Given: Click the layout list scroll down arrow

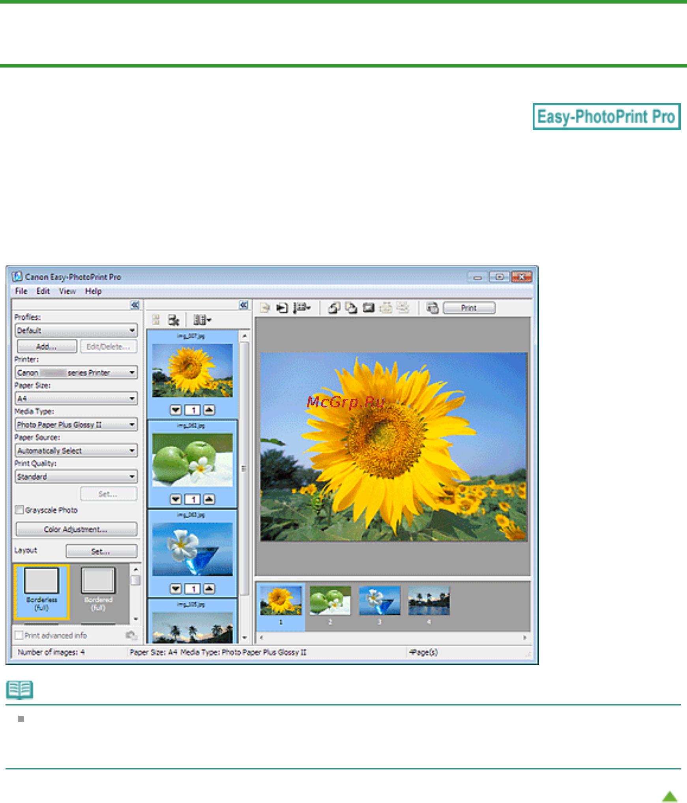Looking at the screenshot, I should 136,619.
